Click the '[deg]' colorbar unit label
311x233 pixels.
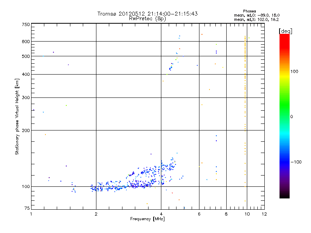click(285, 31)
